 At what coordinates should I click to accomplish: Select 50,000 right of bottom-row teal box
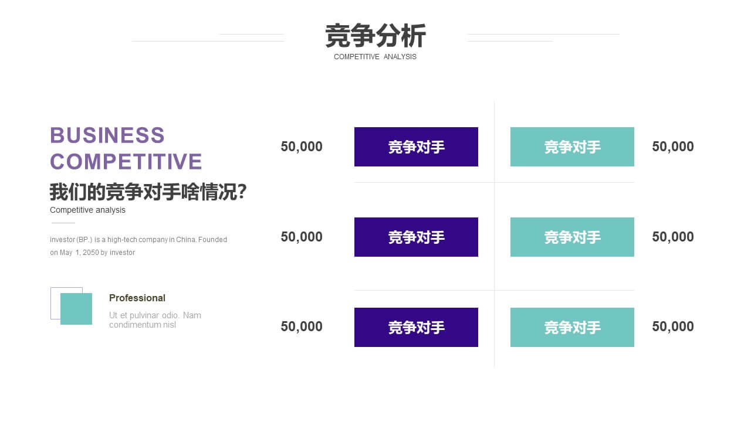(673, 326)
